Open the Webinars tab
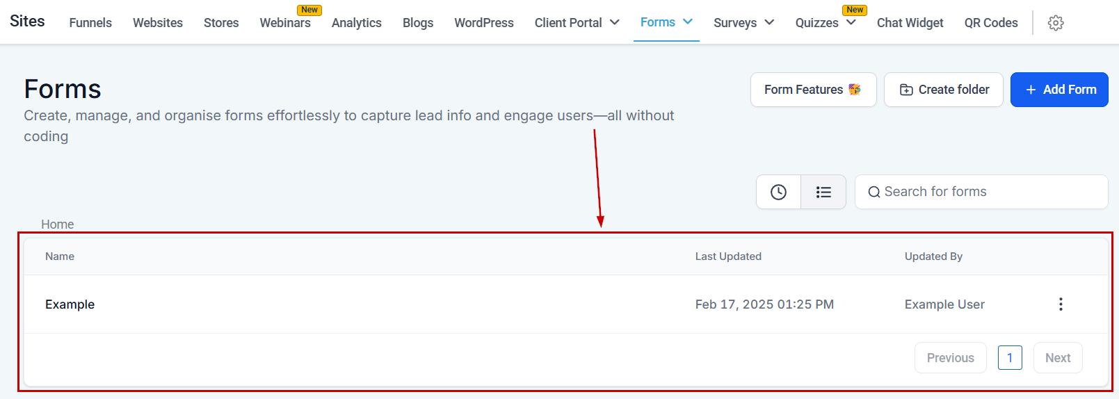The width and height of the screenshot is (1119, 399). point(285,23)
